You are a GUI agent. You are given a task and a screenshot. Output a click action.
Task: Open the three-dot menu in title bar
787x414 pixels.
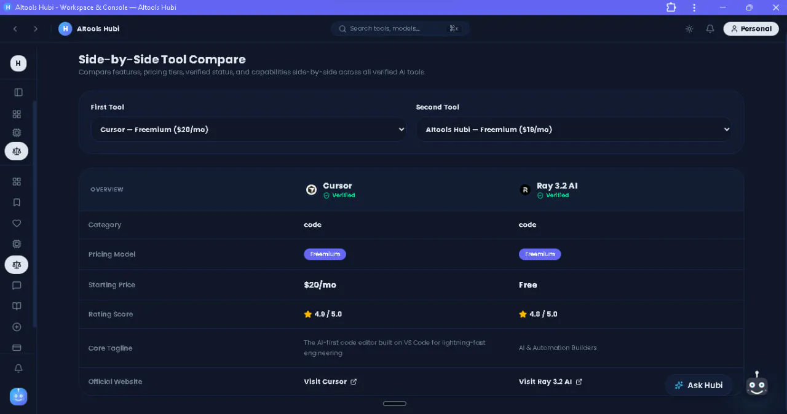tap(694, 7)
